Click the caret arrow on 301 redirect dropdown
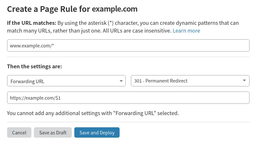 pos(244,81)
